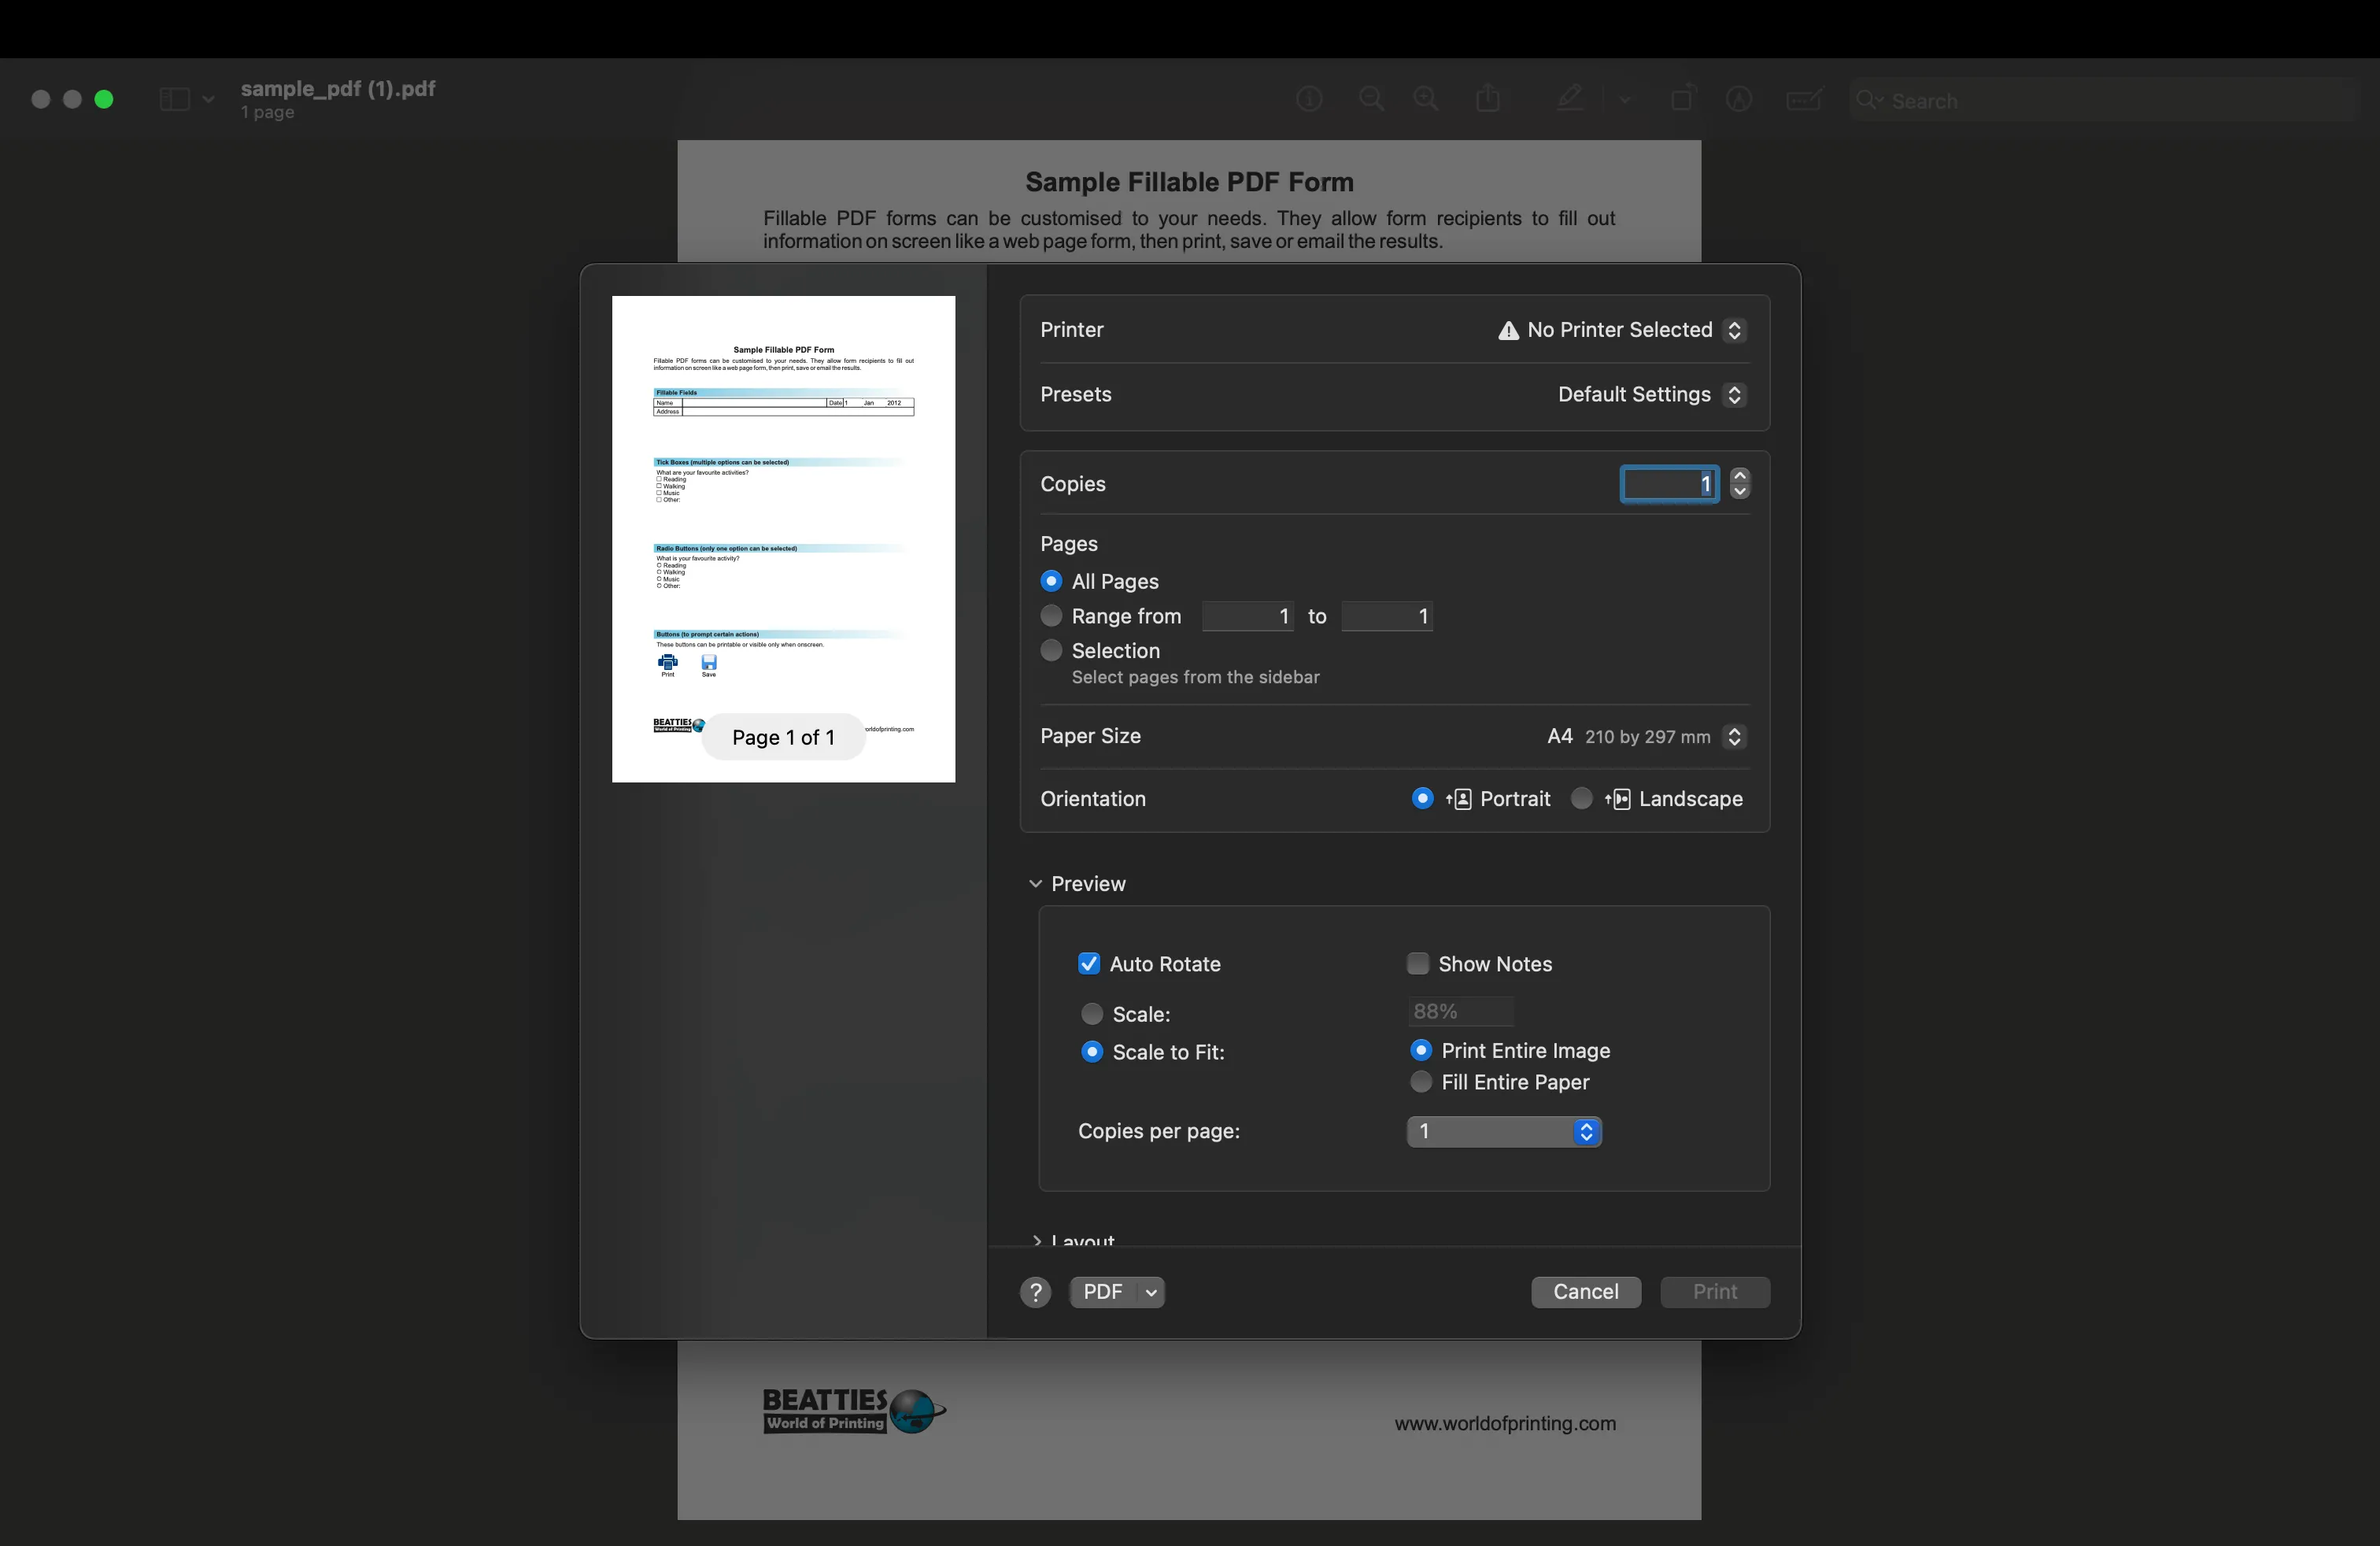This screenshot has height=1546, width=2380.
Task: Open the Printer dropdown selector
Action: tap(1733, 330)
